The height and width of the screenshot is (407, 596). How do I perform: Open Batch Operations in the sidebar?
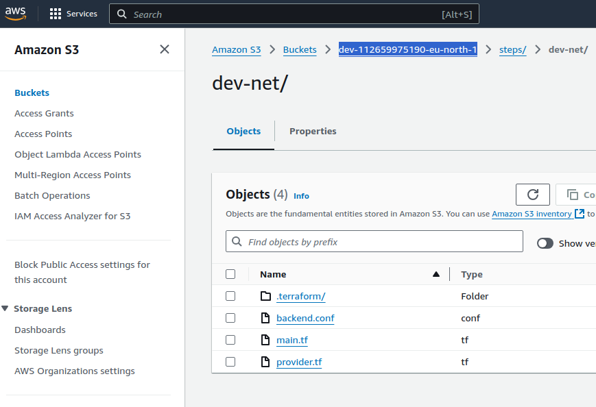[52, 195]
